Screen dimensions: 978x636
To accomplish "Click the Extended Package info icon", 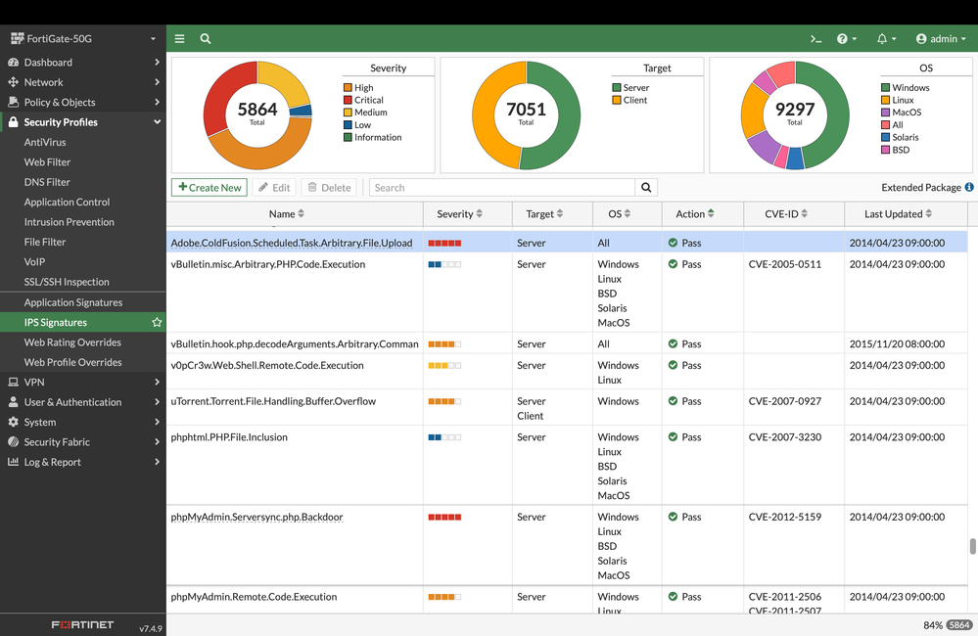I will 969,188.
